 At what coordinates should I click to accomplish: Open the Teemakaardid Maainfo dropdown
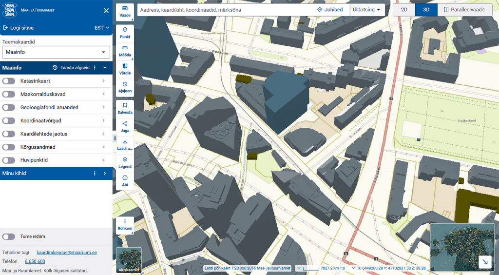coord(56,52)
